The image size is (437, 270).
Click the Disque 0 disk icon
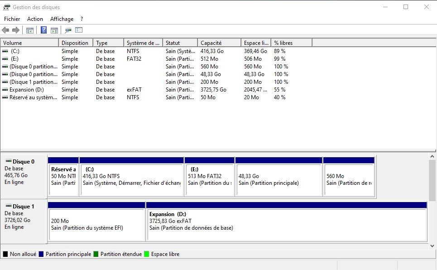8,161
